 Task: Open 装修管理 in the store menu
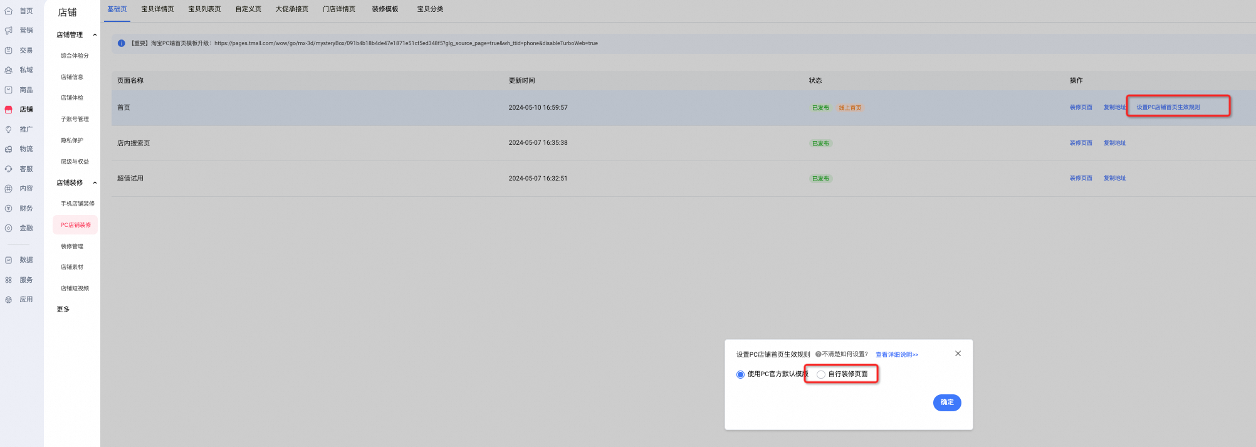pyautogui.click(x=72, y=246)
